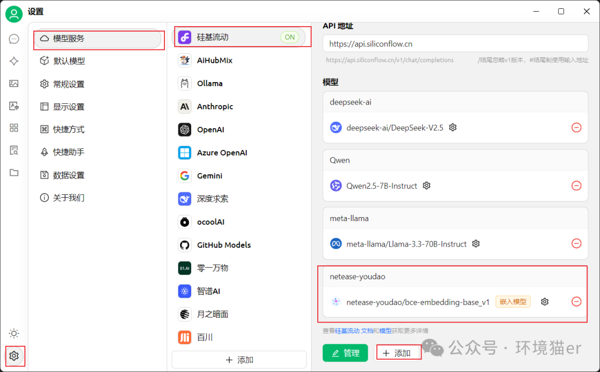600x372 pixels.
Task: Open the 模型 details link
Action: pyautogui.click(x=386, y=331)
